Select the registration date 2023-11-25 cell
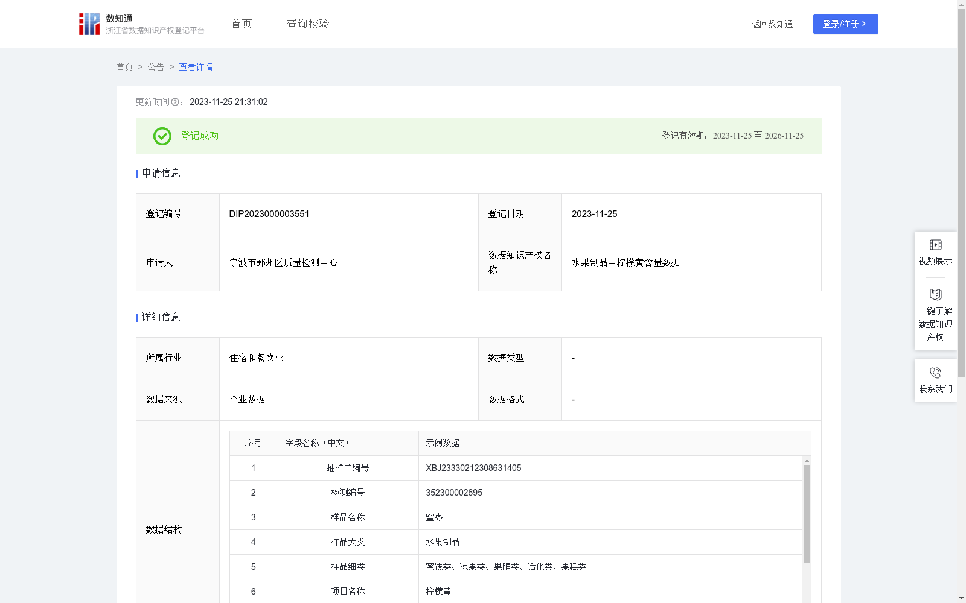 691,214
